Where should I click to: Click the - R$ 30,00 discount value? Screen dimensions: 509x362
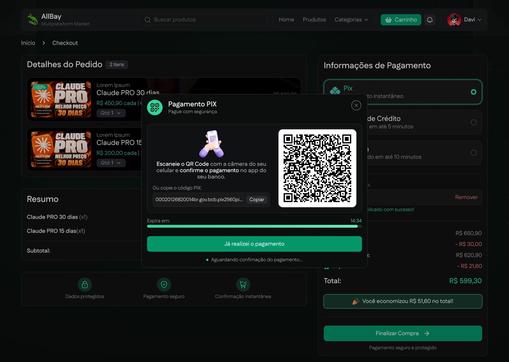click(468, 244)
